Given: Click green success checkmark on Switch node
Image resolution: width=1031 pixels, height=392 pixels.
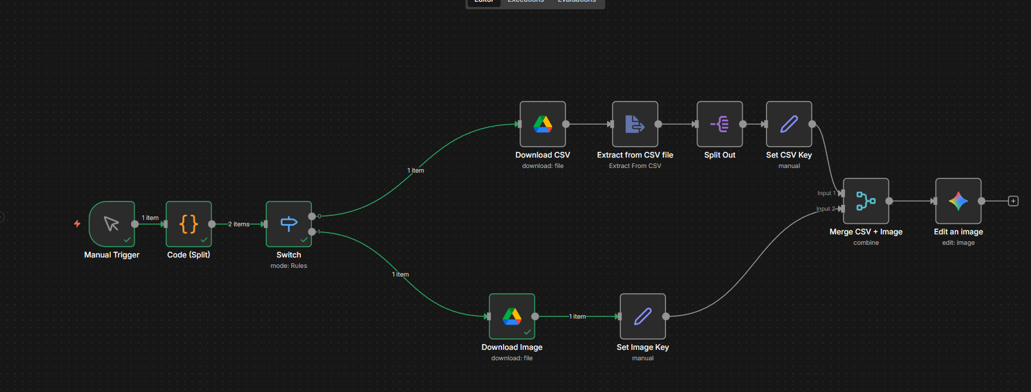Looking at the screenshot, I should [304, 240].
